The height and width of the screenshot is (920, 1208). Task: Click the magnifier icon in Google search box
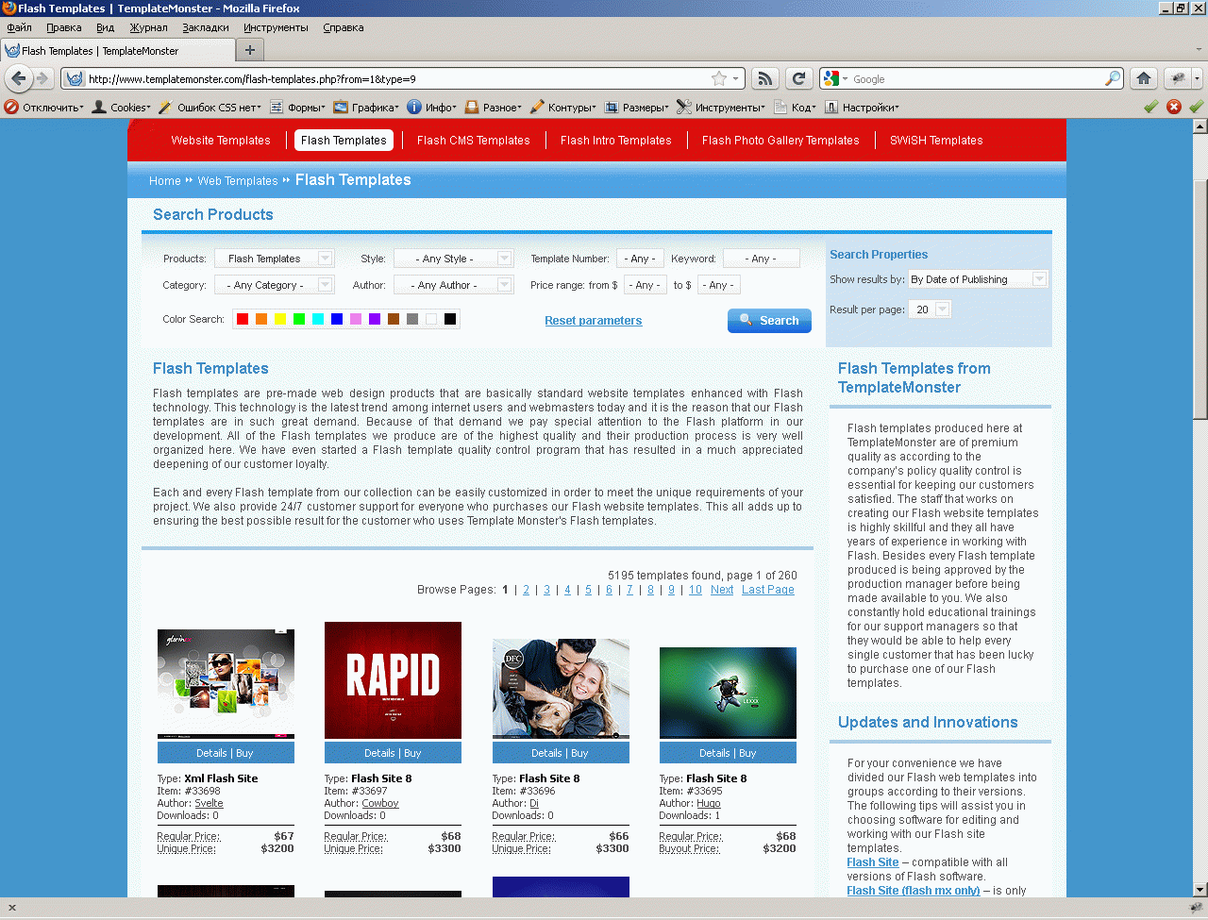click(1114, 78)
